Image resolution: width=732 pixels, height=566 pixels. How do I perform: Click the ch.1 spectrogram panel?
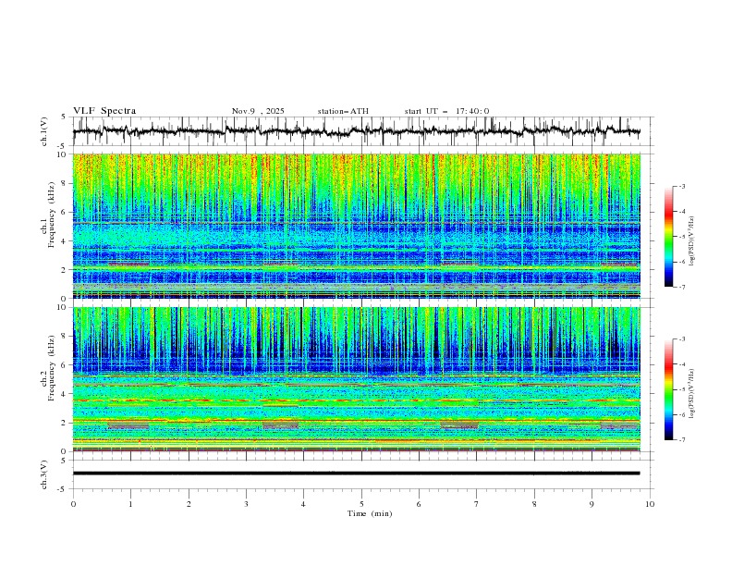(x=357, y=226)
